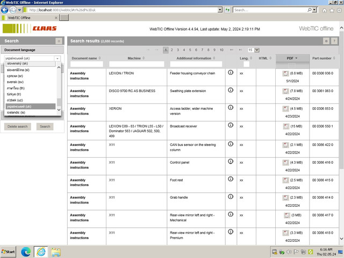344x258 pixels.
Task: Click the Search button
Action: click(x=45, y=127)
